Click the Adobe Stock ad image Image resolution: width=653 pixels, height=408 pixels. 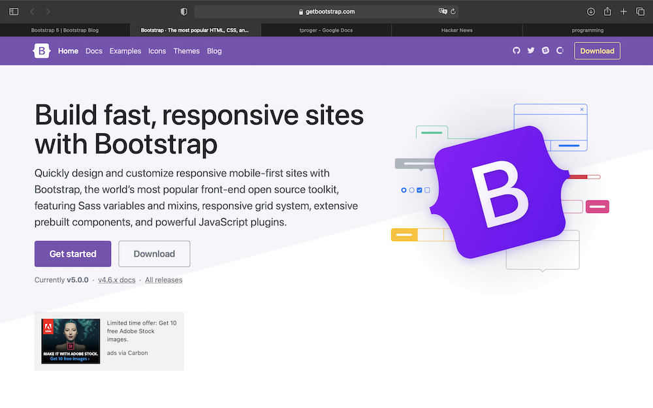tap(71, 341)
